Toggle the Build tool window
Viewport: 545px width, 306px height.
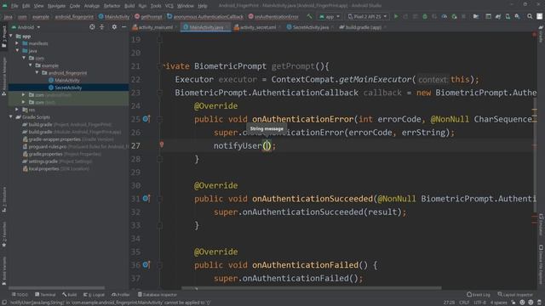[x=70, y=295]
